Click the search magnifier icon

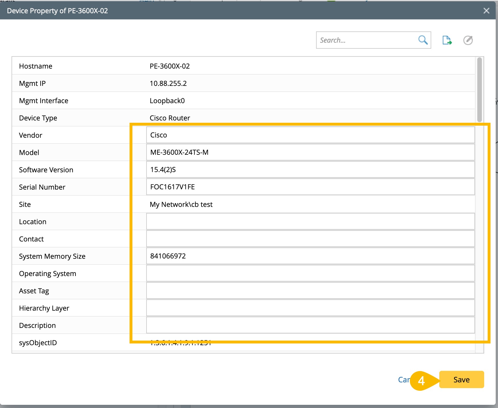tap(423, 40)
